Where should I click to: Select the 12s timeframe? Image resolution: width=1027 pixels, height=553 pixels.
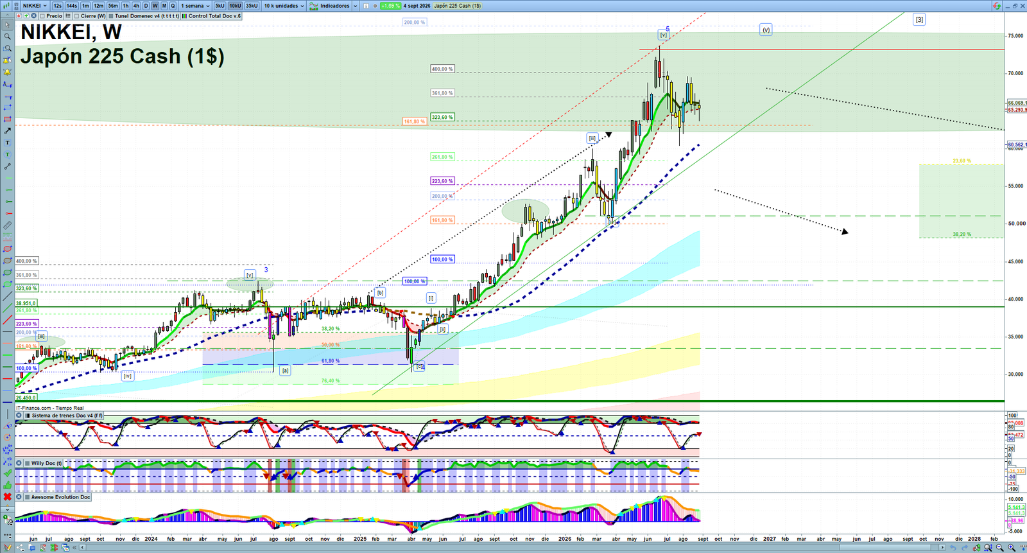pos(57,6)
